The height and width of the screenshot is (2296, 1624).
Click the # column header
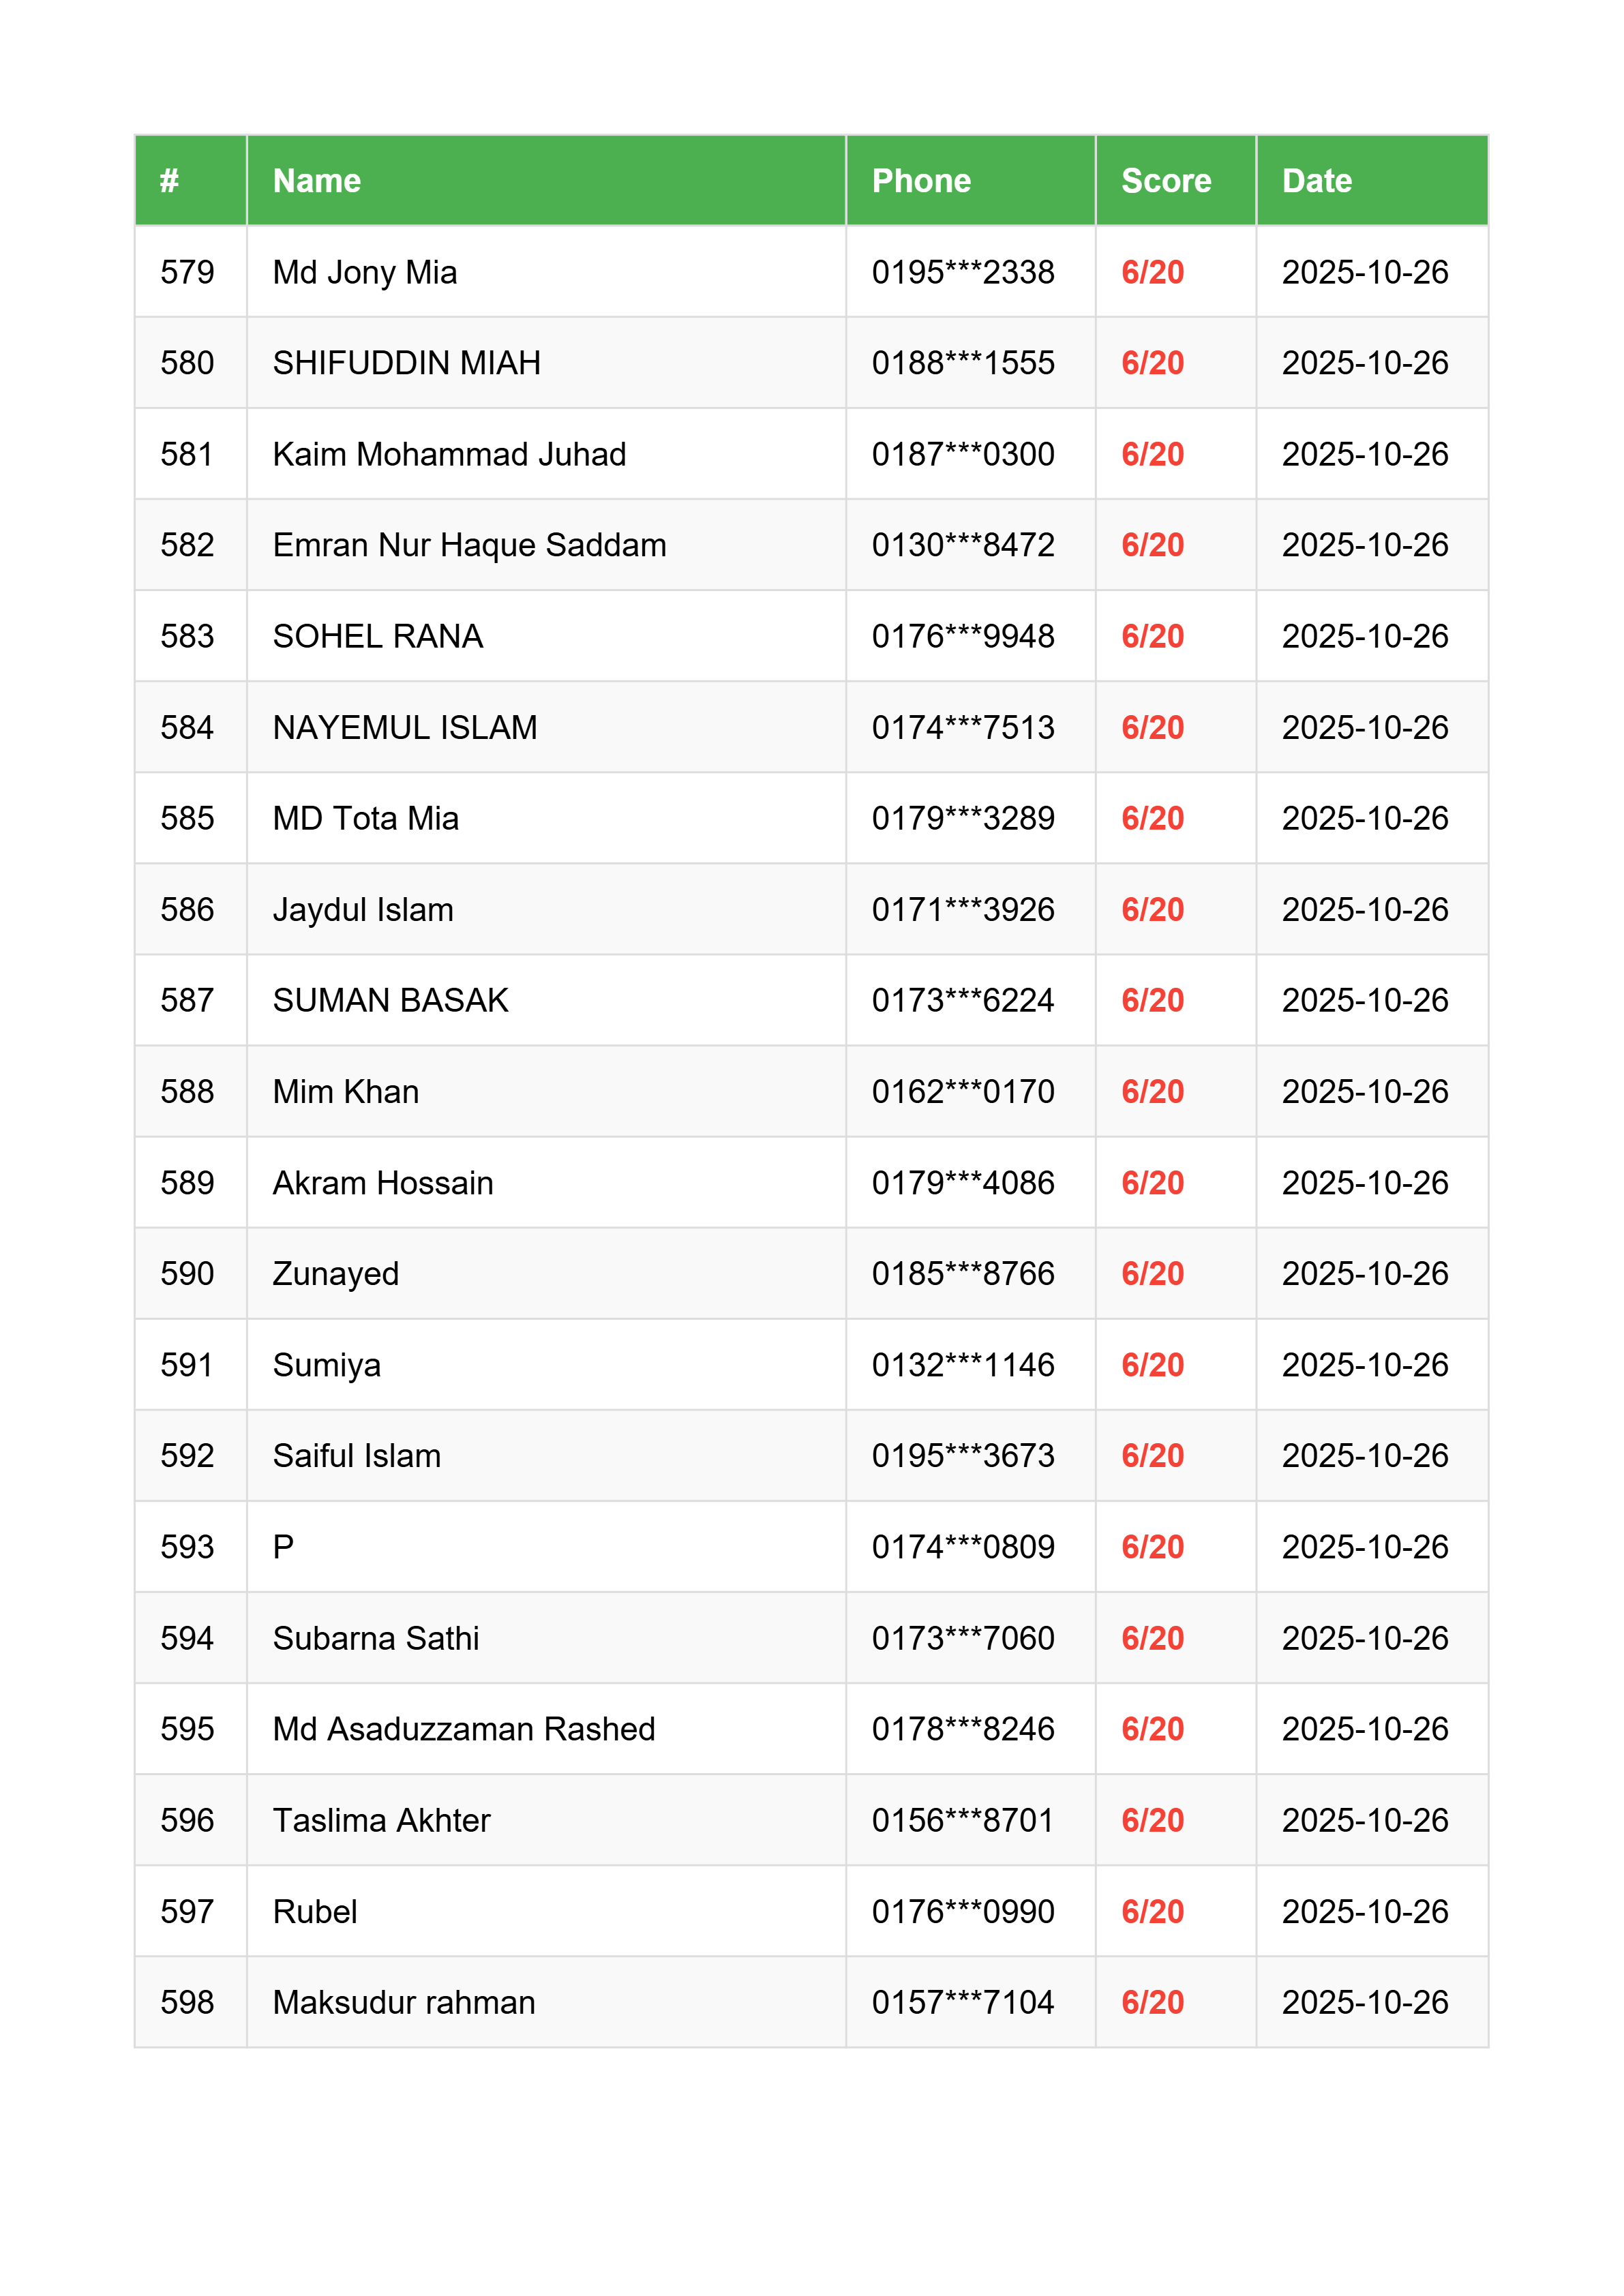169,181
